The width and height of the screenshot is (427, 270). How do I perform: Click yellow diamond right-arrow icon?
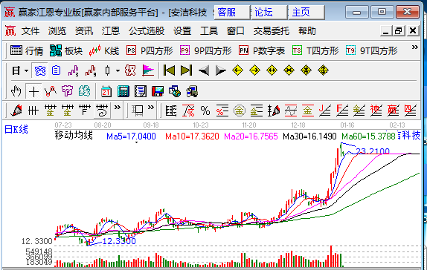pyautogui.click(x=254, y=70)
